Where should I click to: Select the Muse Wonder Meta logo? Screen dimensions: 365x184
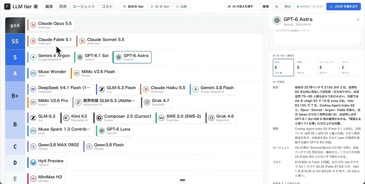click(x=33, y=73)
